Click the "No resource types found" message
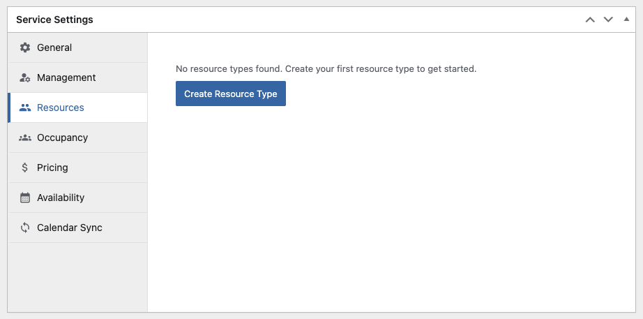This screenshot has height=319, width=643. click(326, 69)
